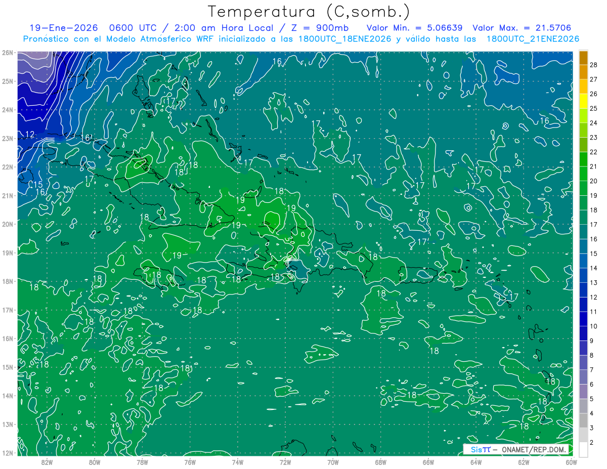Click the "82W" longitude axis label

click(47, 462)
